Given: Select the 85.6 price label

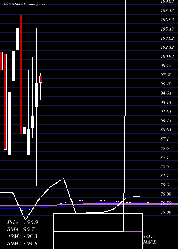Looking at the screenshot, I should (164, 148).
